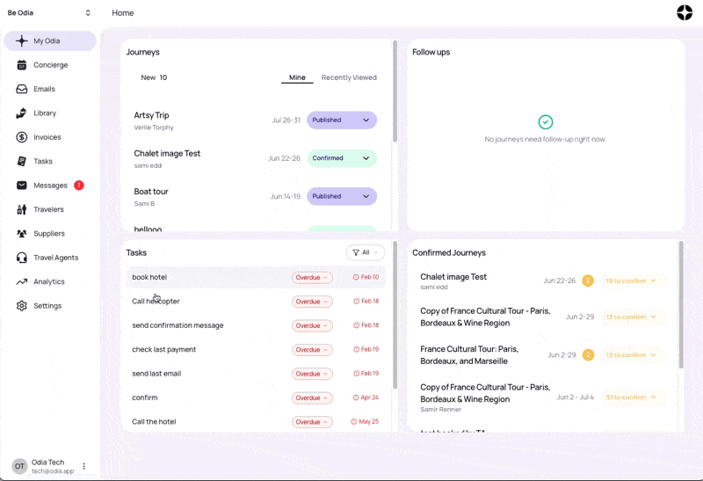This screenshot has height=481, width=703.
Task: Open France Cultural Tour: Paris, Bordeaux, and Marseille
Action: click(x=469, y=355)
